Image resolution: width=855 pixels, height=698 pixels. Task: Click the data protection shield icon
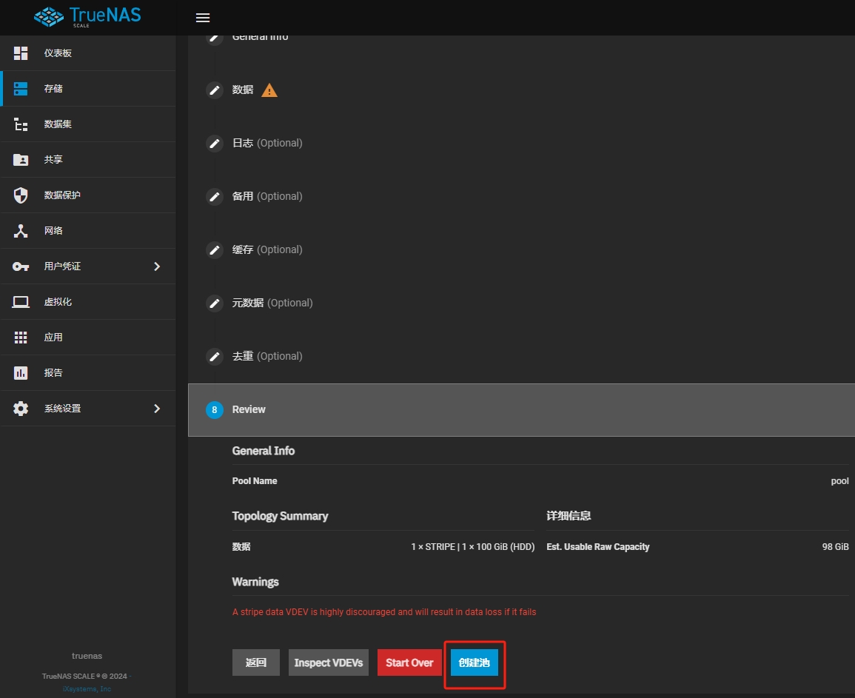pyautogui.click(x=21, y=195)
